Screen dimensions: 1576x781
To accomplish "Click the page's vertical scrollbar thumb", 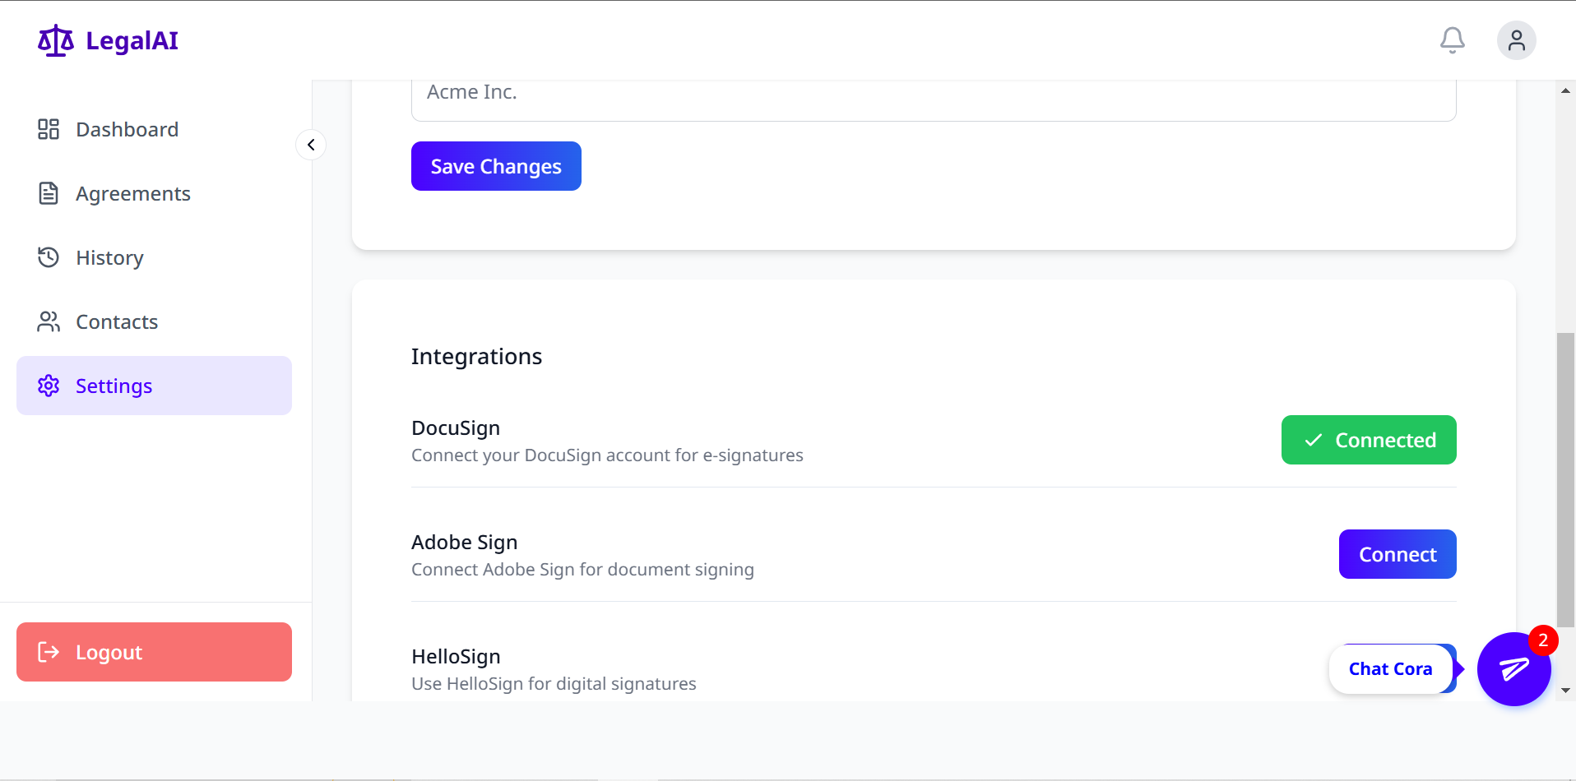I will (1565, 480).
